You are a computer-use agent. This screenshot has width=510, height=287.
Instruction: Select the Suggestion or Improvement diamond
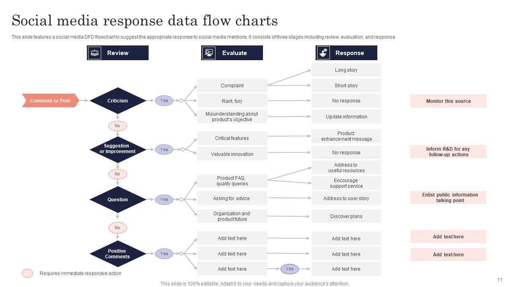[118, 149]
